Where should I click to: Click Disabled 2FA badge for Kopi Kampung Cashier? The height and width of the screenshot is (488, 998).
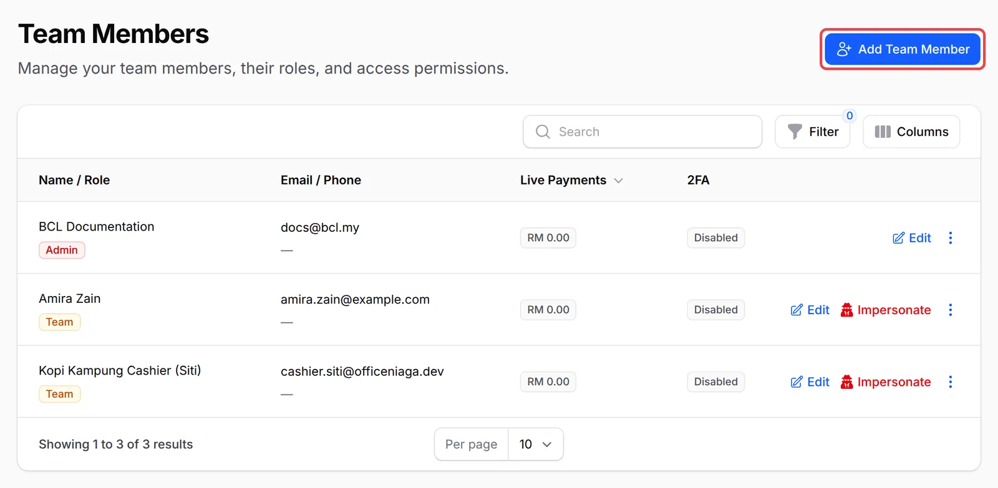pyautogui.click(x=716, y=382)
